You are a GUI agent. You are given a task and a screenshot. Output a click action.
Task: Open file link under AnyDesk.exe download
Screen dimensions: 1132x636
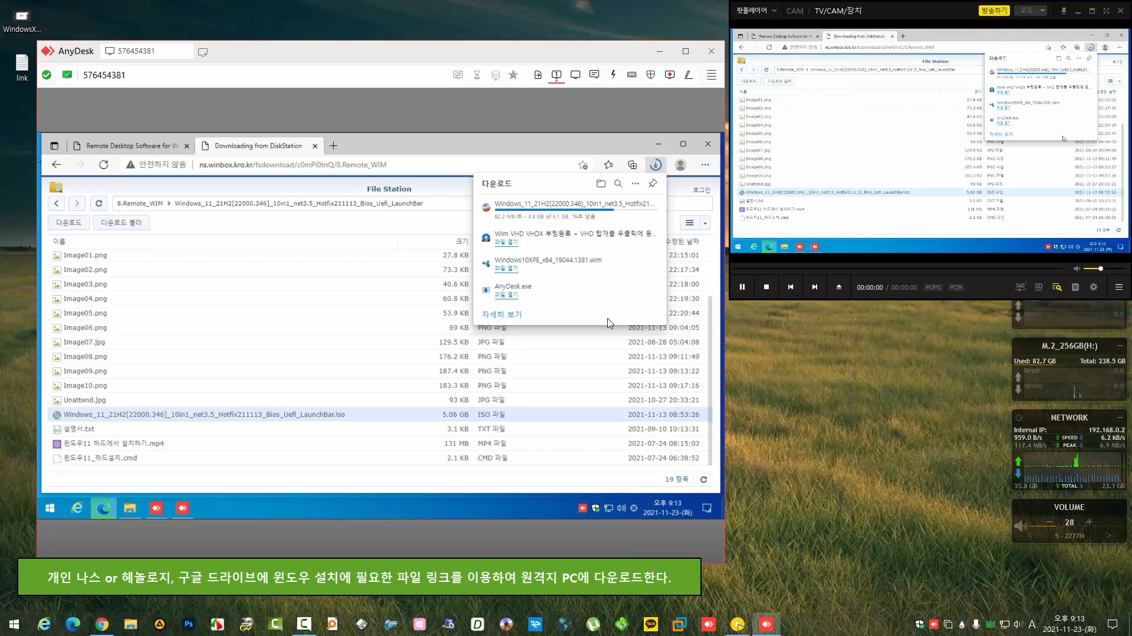point(506,294)
